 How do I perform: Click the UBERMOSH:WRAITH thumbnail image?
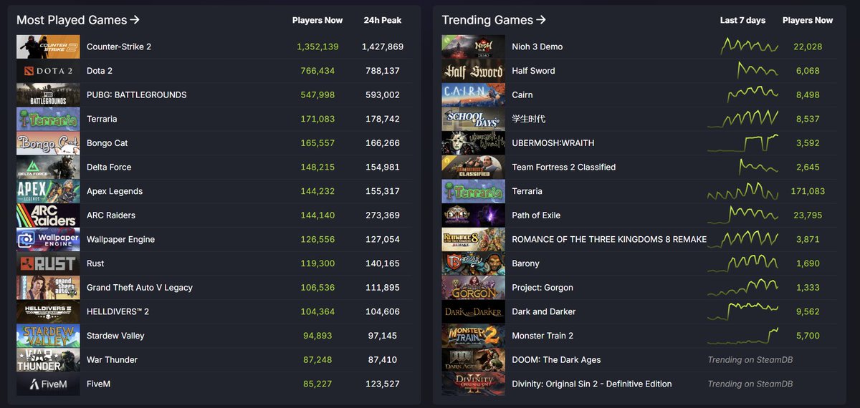(473, 143)
